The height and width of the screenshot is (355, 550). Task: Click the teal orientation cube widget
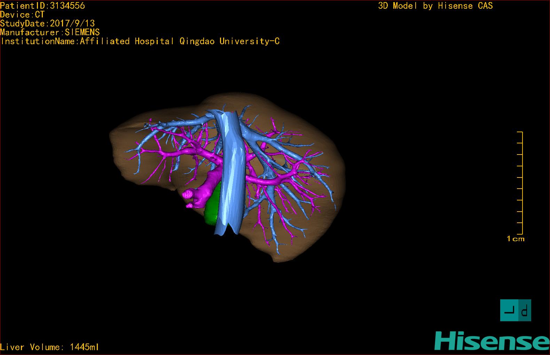click(516, 310)
